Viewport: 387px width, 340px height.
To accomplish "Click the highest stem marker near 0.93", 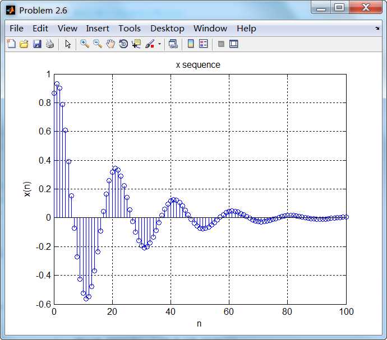I will tap(57, 84).
